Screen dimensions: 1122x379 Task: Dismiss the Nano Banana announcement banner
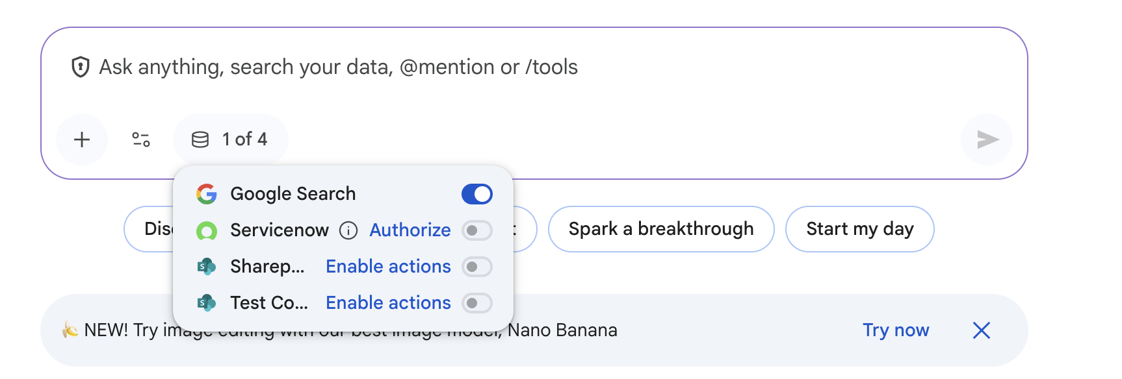pos(982,330)
